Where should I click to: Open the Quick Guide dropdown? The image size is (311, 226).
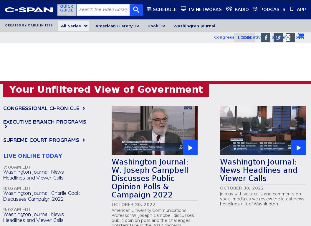(x=67, y=9)
